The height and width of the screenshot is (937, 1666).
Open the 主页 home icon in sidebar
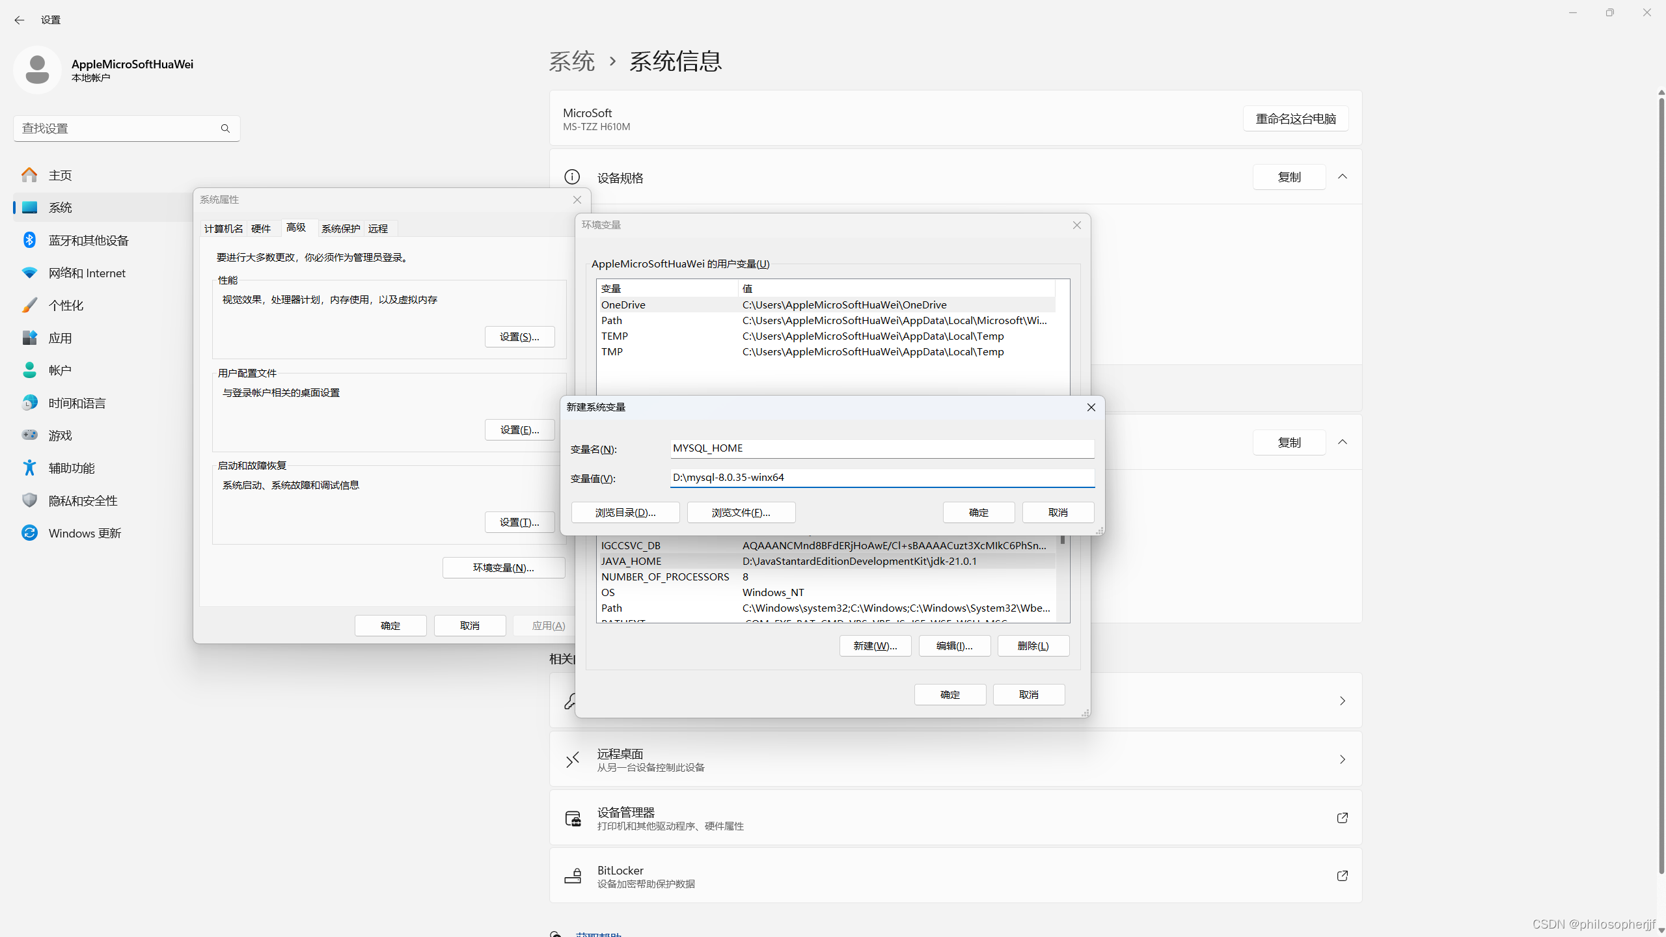[x=29, y=175]
